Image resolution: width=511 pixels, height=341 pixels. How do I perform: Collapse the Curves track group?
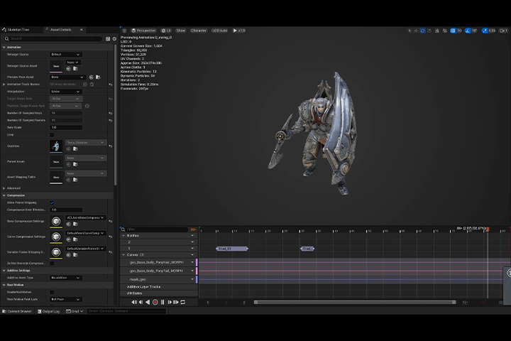point(123,255)
